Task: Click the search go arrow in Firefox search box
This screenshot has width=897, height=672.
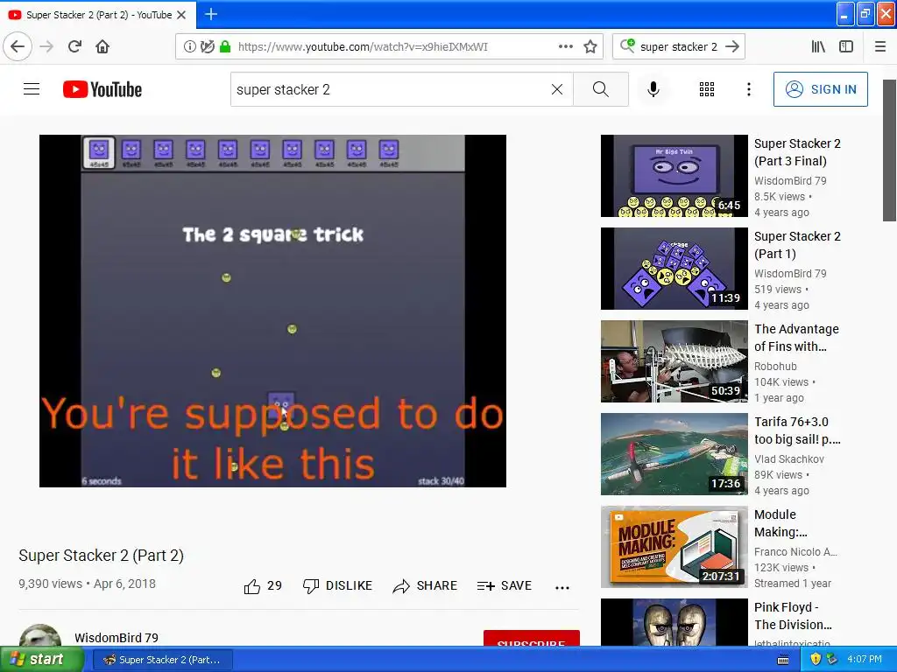Action: pos(732,47)
